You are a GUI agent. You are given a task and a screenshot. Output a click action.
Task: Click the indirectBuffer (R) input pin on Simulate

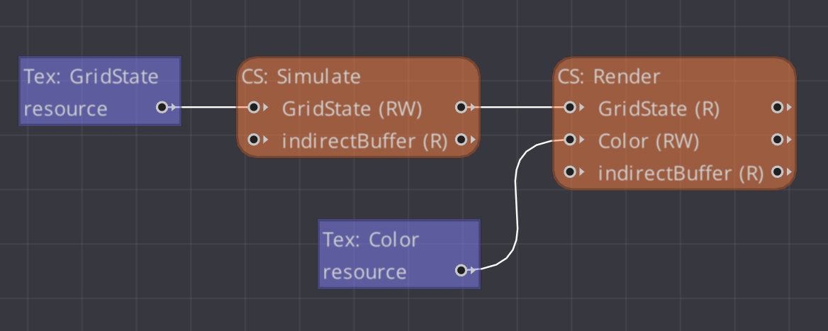click(254, 140)
